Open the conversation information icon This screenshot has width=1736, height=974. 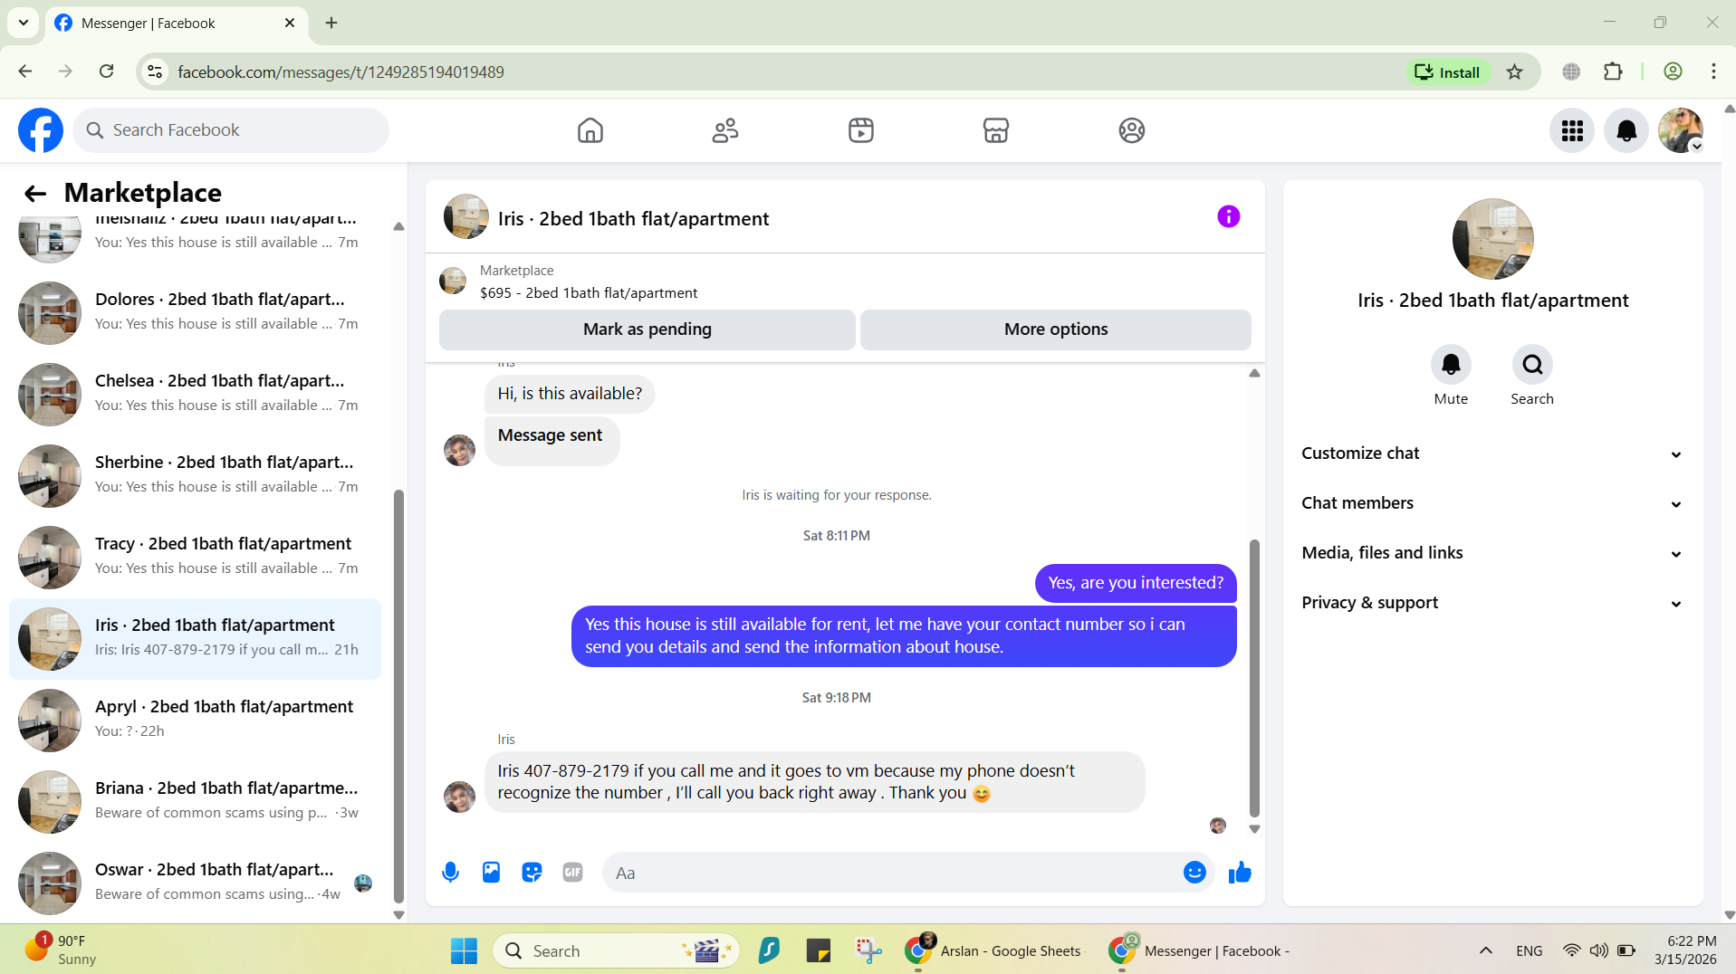click(x=1229, y=216)
